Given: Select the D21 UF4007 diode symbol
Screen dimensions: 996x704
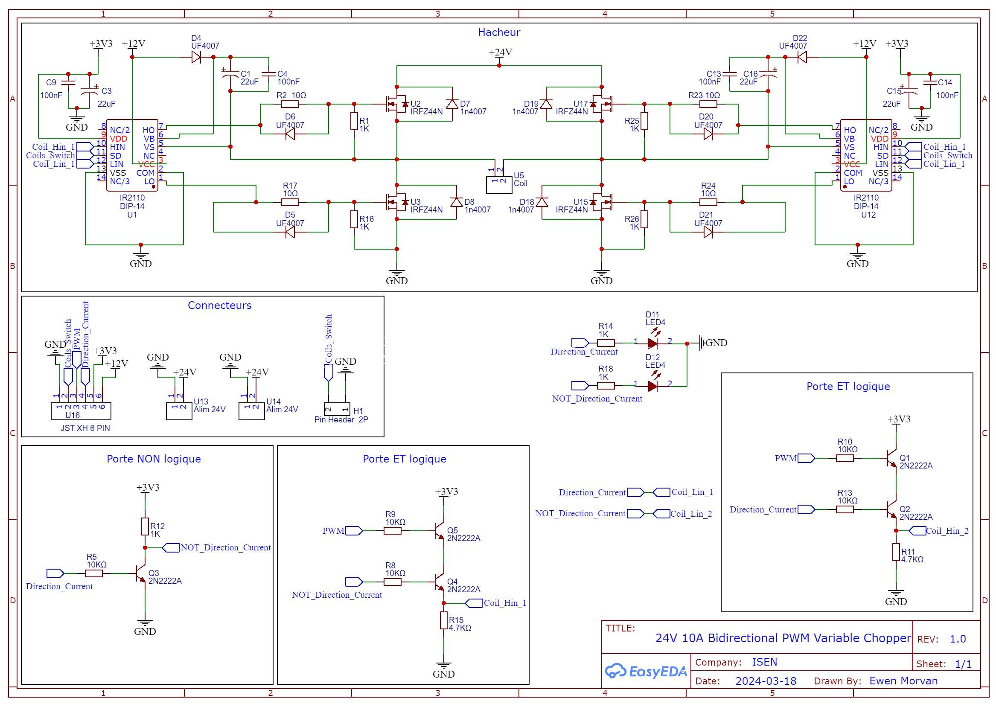Looking at the screenshot, I should [x=708, y=232].
